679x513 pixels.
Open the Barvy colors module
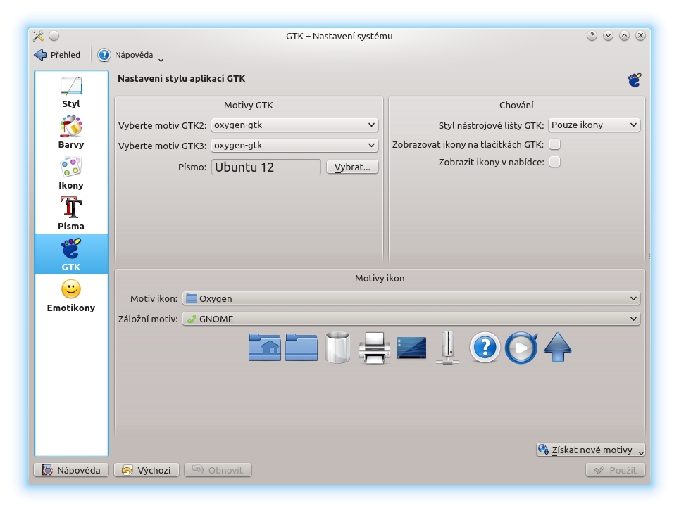[x=71, y=132]
